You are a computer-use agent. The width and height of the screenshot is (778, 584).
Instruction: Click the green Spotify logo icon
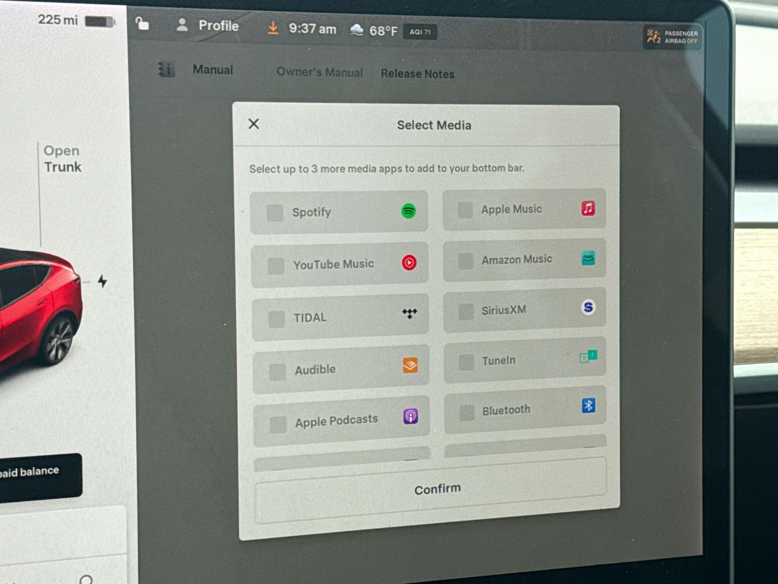(x=408, y=211)
